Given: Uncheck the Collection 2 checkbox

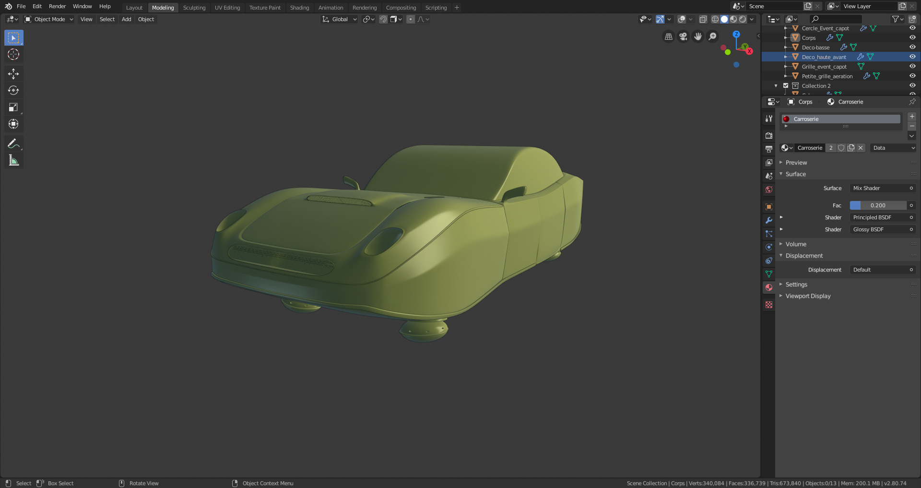Looking at the screenshot, I should [x=786, y=86].
